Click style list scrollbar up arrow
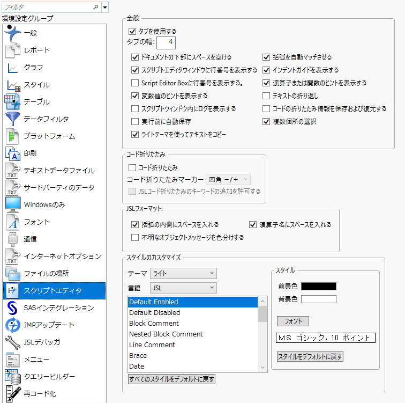Image resolution: width=405 pixels, height=403 pixels. [x=262, y=302]
